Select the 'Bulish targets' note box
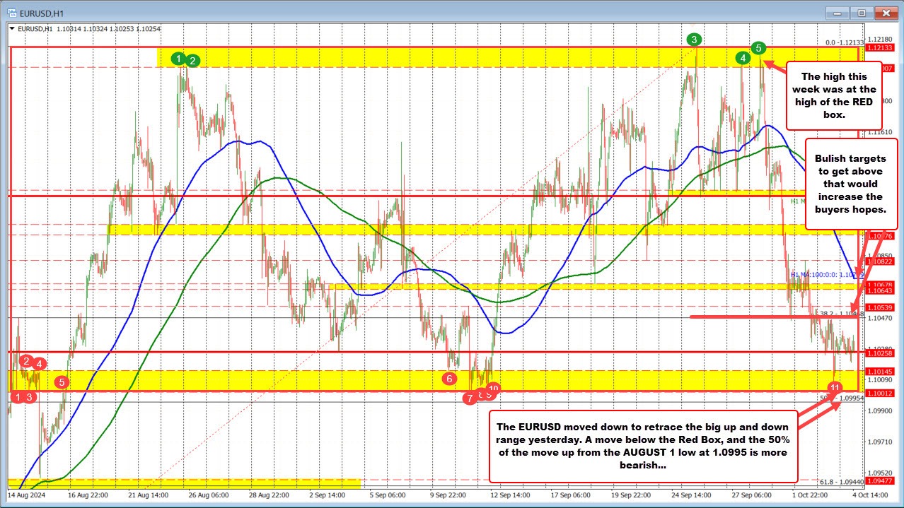 [x=850, y=184]
